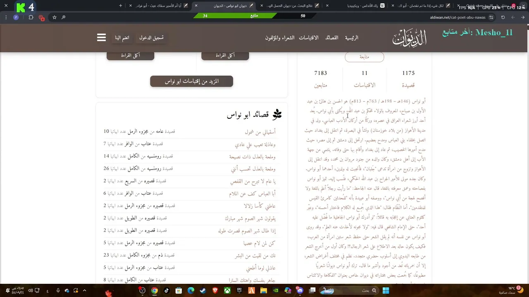Viewport: 529px width, 297px height.
Task: Open Brave browser in the taskbar
Action: pyautogui.click(x=215, y=290)
